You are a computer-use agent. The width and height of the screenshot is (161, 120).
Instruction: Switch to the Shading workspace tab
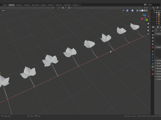pos(43,5)
